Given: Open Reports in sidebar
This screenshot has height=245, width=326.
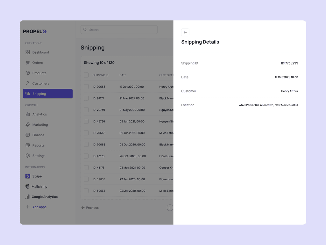Looking at the screenshot, I should click(48, 145).
